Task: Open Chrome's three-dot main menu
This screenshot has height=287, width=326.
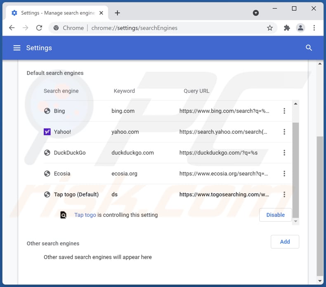Action: click(314, 28)
